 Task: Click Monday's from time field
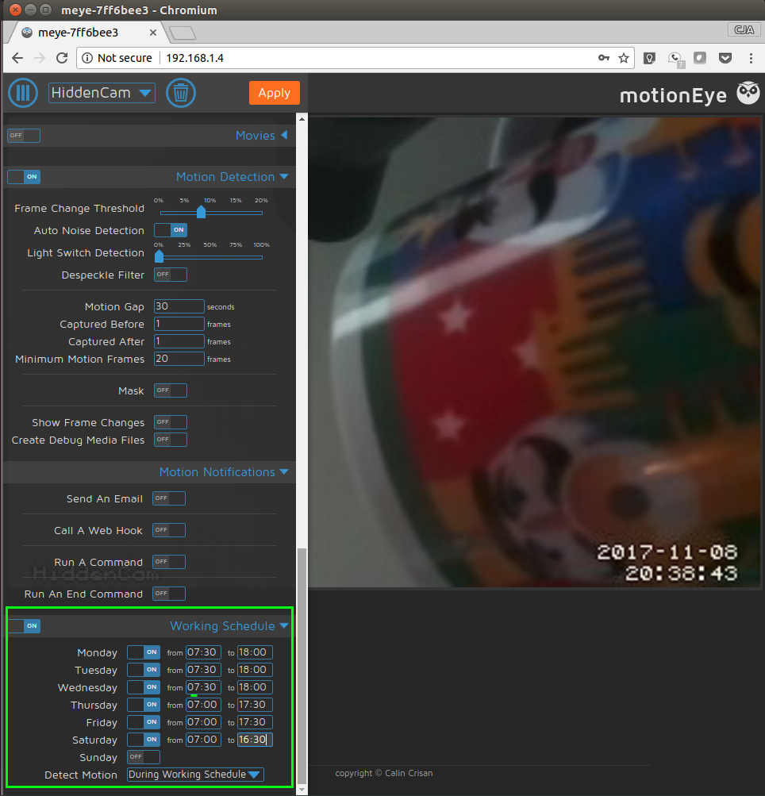(x=203, y=652)
